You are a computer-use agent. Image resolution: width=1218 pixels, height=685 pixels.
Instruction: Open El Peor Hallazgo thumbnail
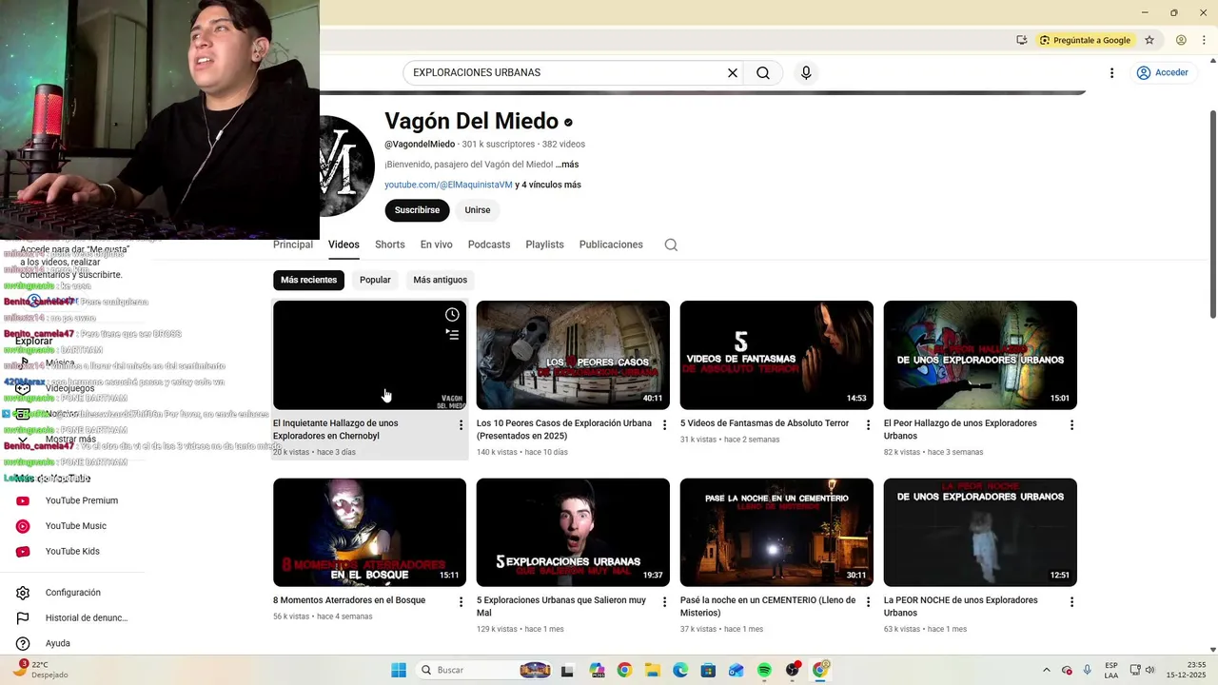click(980, 355)
